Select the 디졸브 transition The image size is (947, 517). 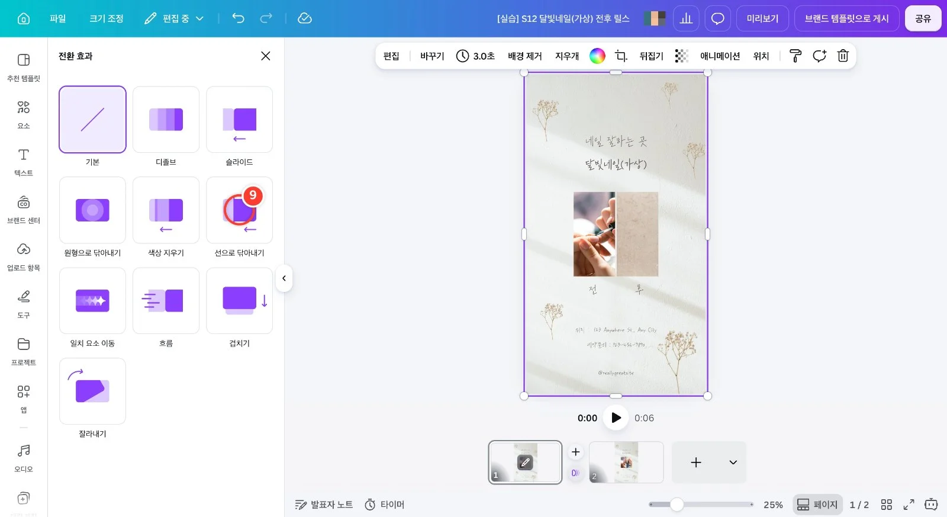(166, 120)
